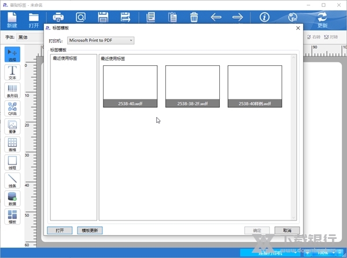Select 最近使用标签 in the left list
The width and height of the screenshot is (347, 258).
click(65, 58)
